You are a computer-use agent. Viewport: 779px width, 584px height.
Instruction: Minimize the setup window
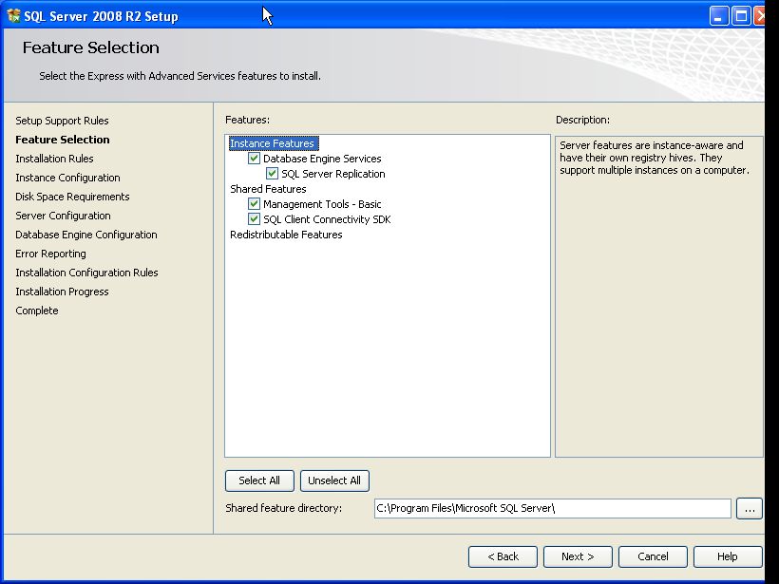coord(718,16)
